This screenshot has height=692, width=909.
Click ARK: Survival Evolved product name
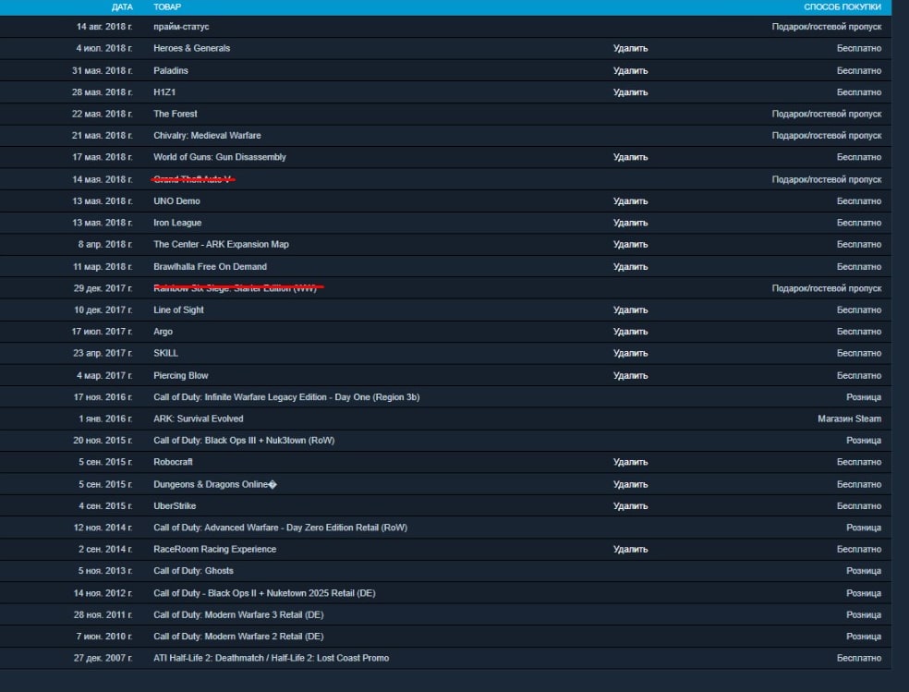tap(199, 419)
